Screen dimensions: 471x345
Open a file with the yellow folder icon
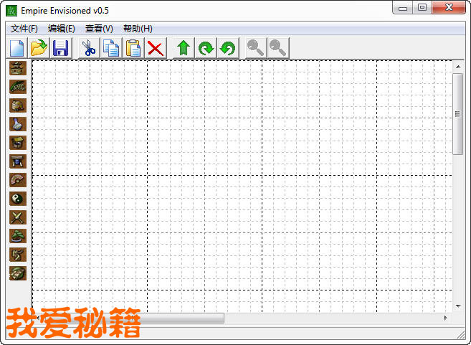(x=39, y=48)
